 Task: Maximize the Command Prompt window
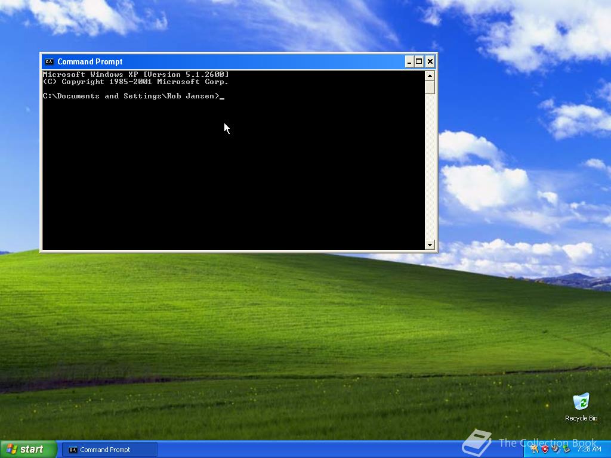419,61
